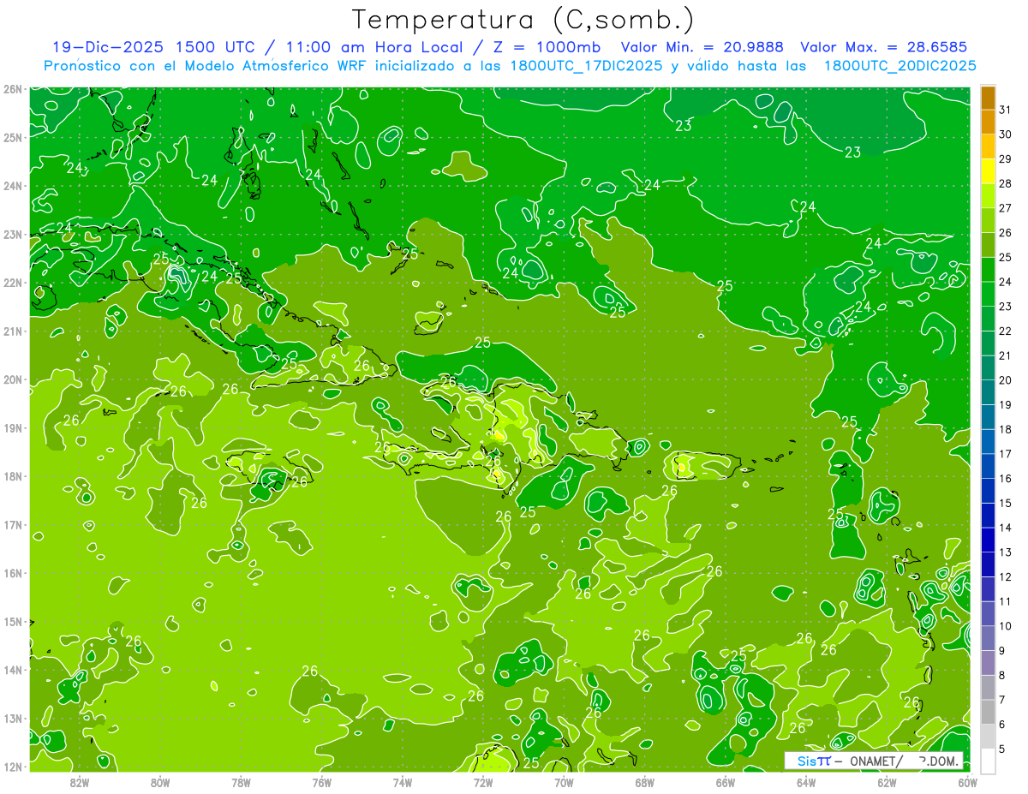The width and height of the screenshot is (1028, 794).
Task: Click the color bar label "29"
Action: [x=1006, y=159]
